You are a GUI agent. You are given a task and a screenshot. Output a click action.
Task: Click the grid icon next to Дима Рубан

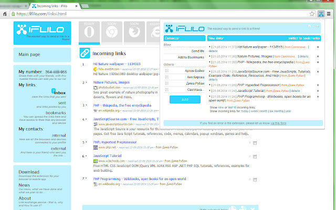pyautogui.click(x=167, y=83)
